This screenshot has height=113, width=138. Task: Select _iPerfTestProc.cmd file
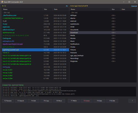point(35,16)
